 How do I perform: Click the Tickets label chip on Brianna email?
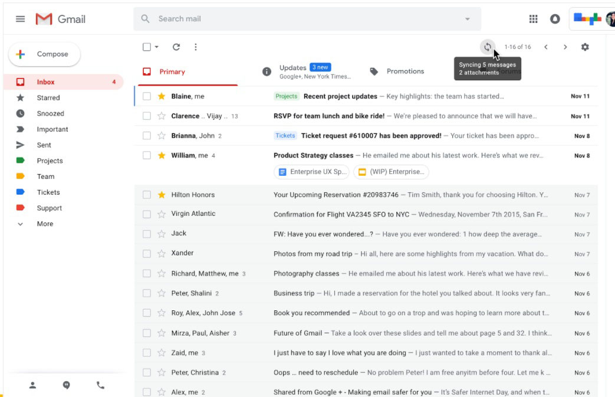point(285,136)
